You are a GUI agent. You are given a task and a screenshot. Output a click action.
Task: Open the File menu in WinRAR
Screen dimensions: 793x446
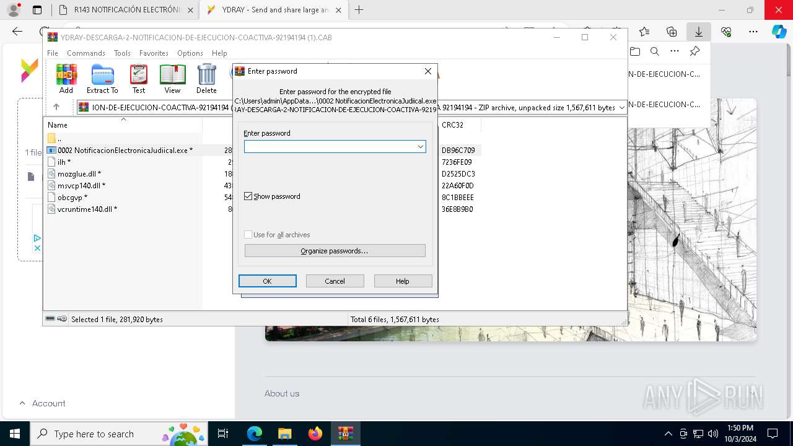click(53, 53)
